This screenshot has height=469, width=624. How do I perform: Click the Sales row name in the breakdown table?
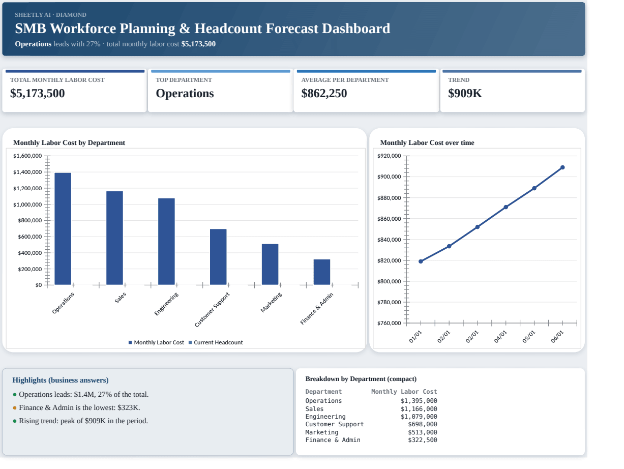click(x=314, y=409)
